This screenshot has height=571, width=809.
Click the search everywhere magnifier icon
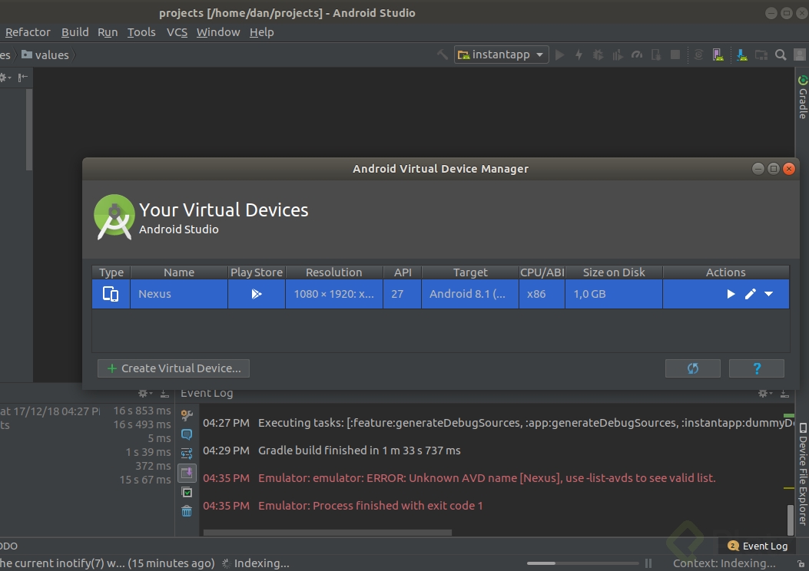click(x=781, y=54)
